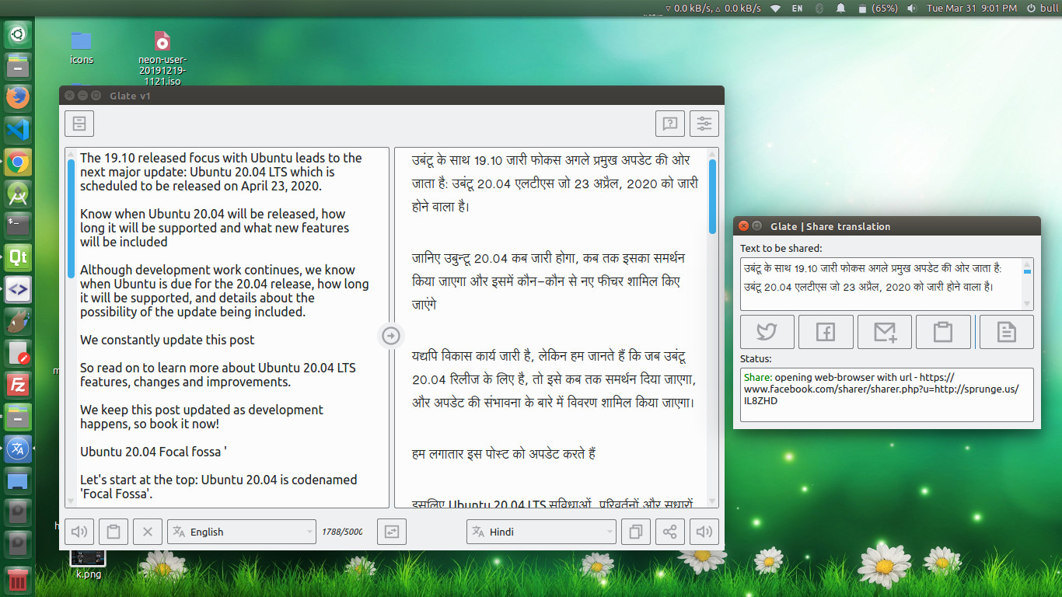Share translation on Facebook
Image resolution: width=1062 pixels, height=597 pixels.
826,332
